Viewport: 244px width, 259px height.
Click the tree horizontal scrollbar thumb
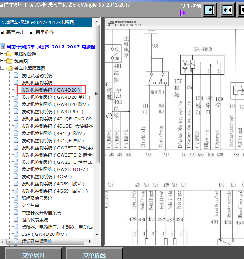pyautogui.click(x=45, y=241)
